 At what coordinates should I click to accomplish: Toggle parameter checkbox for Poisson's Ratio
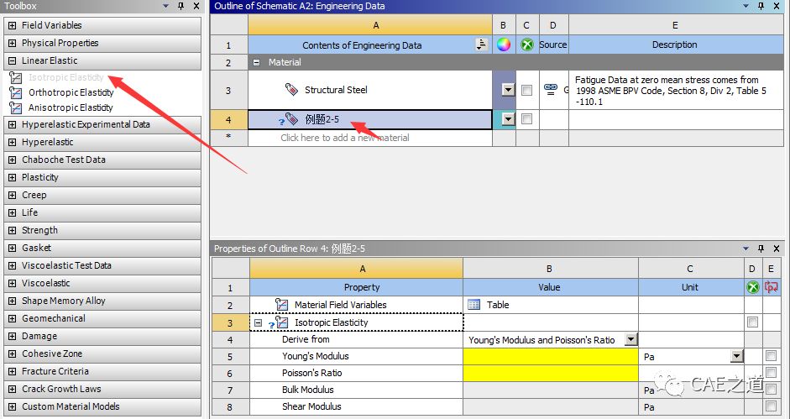tap(771, 373)
